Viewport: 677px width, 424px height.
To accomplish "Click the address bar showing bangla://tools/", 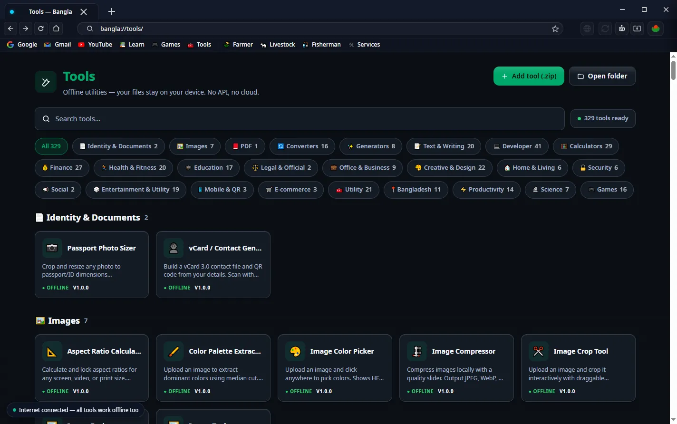I will pos(319,29).
